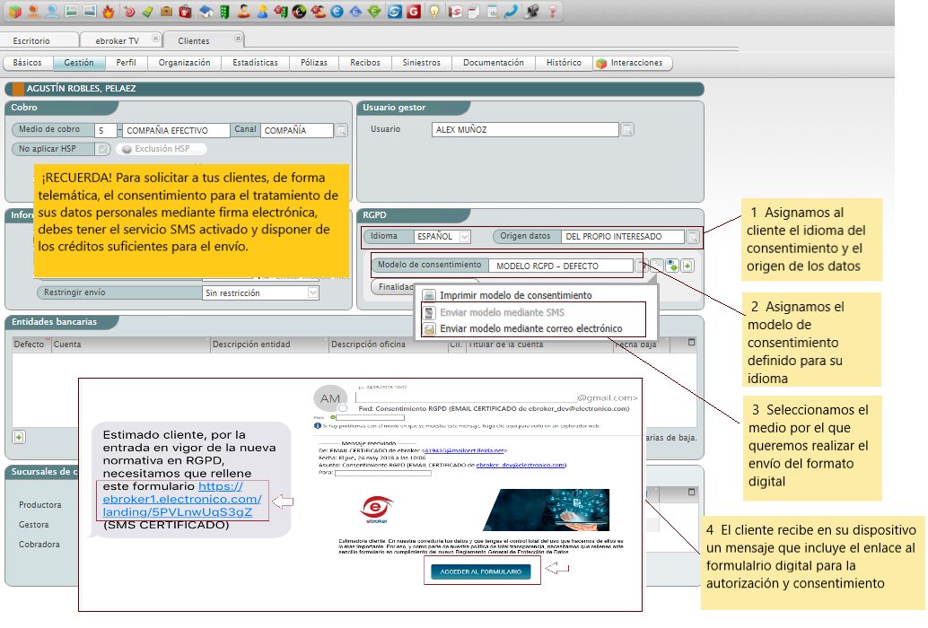Click the search icon beside Origen datos
This screenshot has height=628, width=928.
(693, 237)
